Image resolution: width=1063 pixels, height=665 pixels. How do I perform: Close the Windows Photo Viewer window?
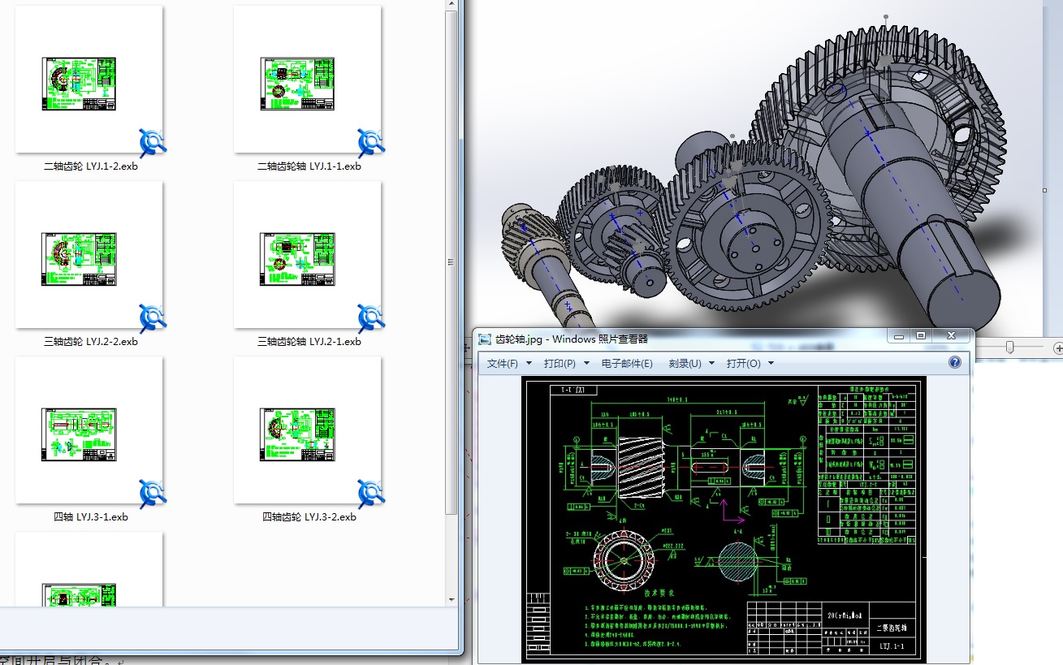[951, 335]
